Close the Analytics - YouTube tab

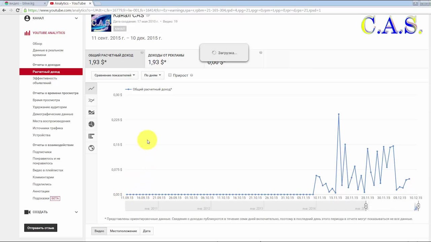(x=90, y=3)
